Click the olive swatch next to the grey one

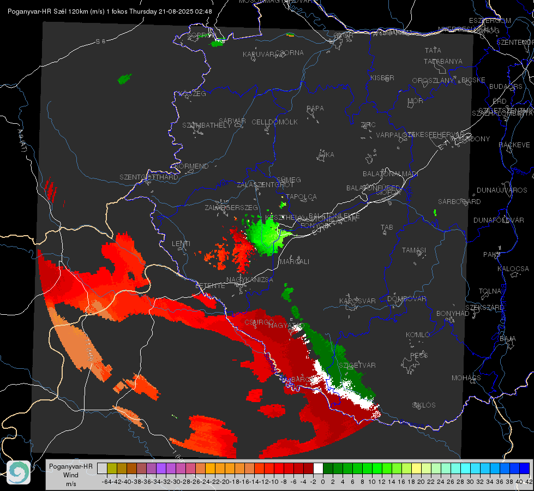(112, 468)
